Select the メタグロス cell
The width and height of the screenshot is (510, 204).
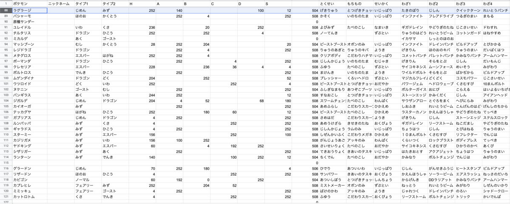pos(29,56)
